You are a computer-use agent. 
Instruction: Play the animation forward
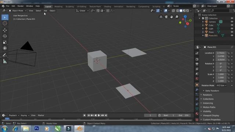click(99, 115)
